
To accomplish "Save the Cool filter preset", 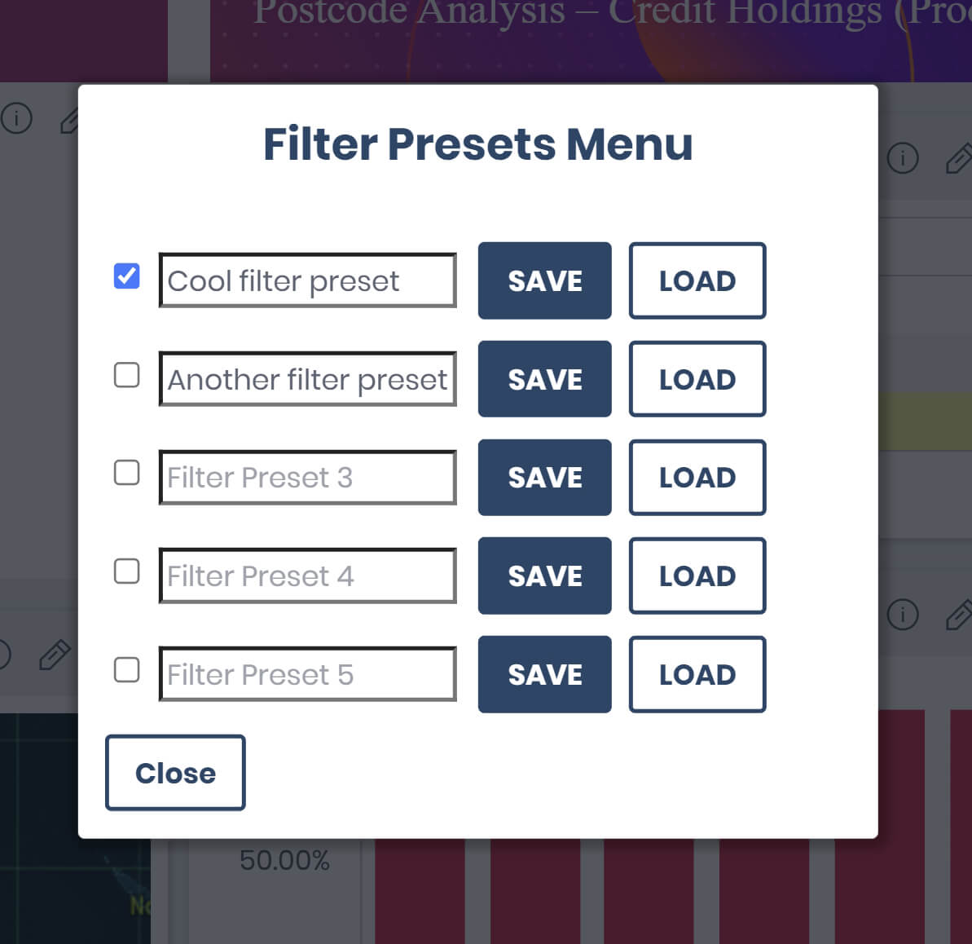I will click(544, 281).
